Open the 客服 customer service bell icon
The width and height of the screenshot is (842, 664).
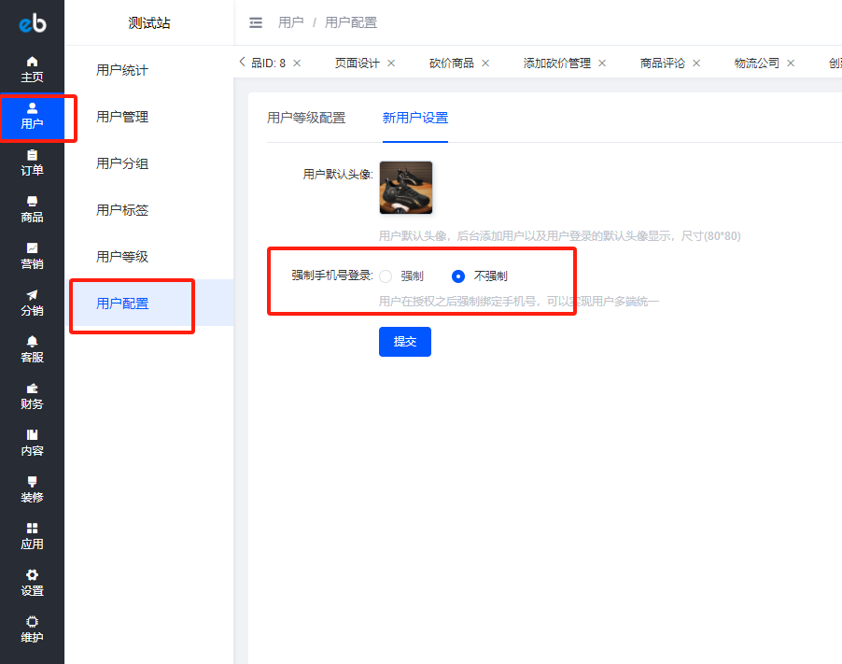pyautogui.click(x=32, y=342)
